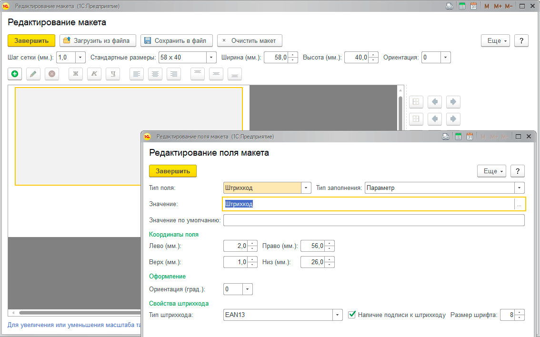Open Еще menu in layout editor toolbar
The height and width of the screenshot is (337, 540).
point(495,40)
